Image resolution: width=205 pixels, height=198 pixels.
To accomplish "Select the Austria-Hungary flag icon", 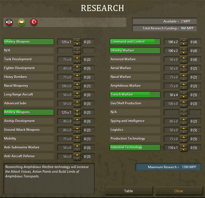I will coord(21,22).
